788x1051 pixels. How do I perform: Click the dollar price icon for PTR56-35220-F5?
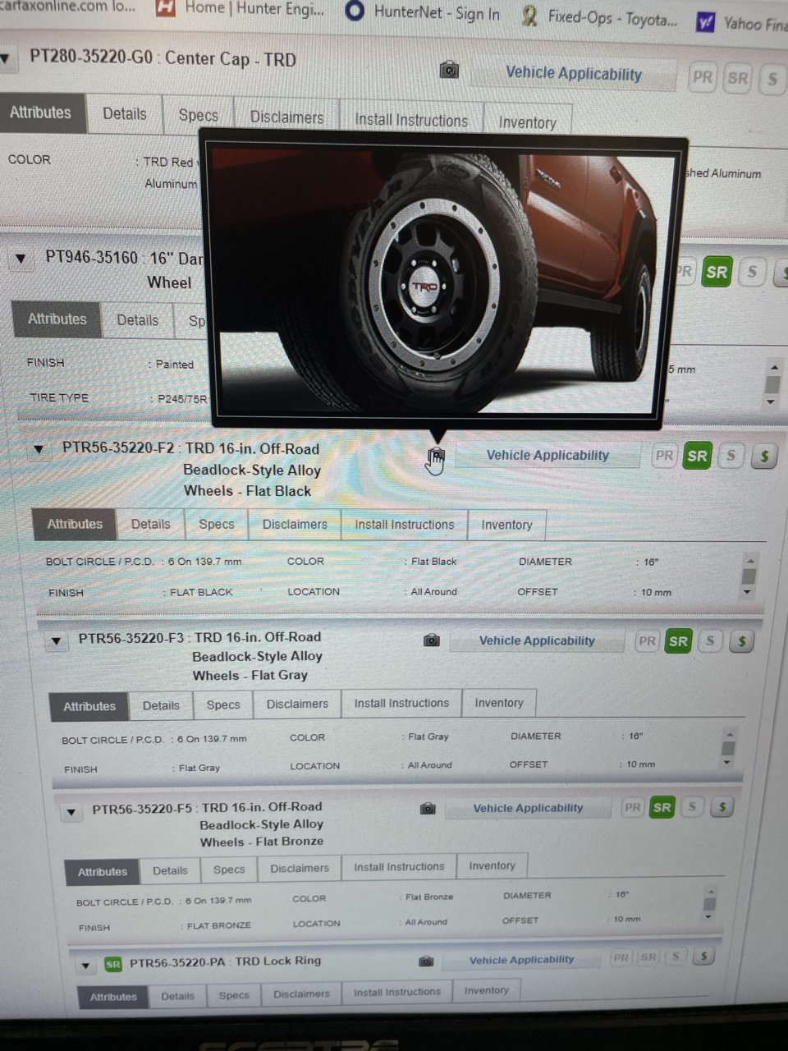coord(722,807)
